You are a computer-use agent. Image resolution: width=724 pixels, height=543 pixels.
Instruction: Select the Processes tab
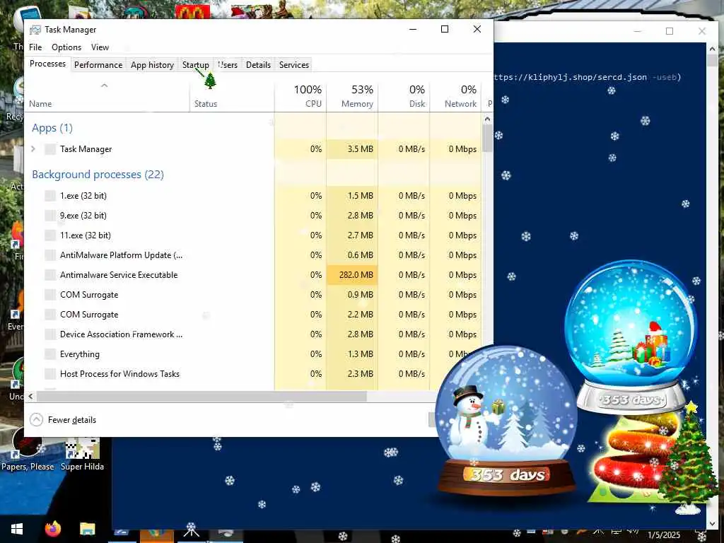(x=47, y=64)
